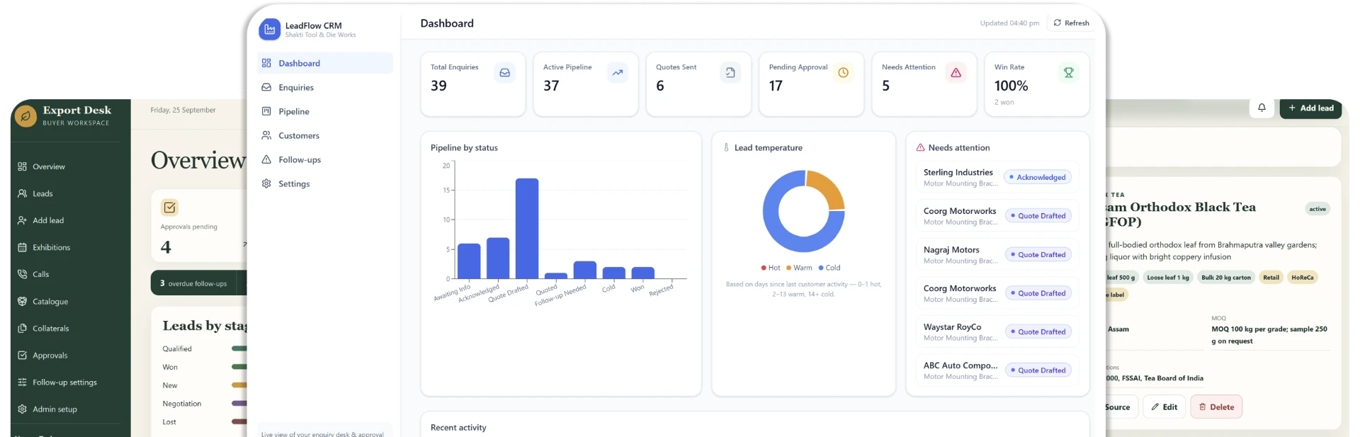Open the Nagraj Motors attention item
This screenshot has width=1360, height=437.
click(x=997, y=254)
